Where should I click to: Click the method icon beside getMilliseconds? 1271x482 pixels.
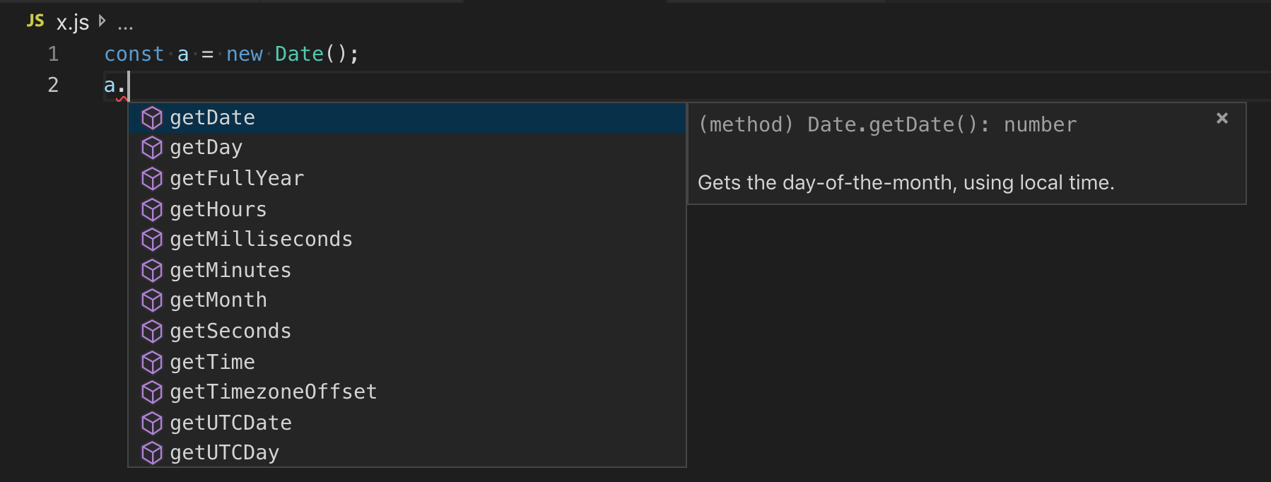pos(152,240)
